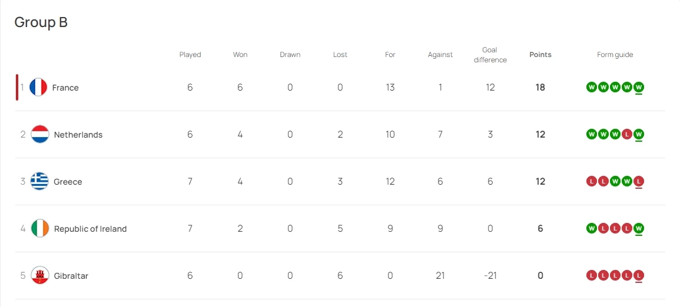Viewport: 680px width, 307px height.
Task: Open the Gibraltar team link
Action: pyautogui.click(x=71, y=276)
